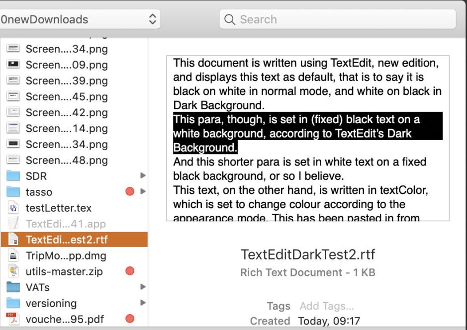Click the TextEditDarkTest2.rtf filename label
This screenshot has height=330, width=467.
308,254
